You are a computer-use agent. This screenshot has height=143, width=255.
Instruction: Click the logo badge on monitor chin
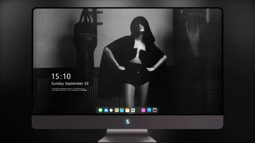tap(128, 122)
